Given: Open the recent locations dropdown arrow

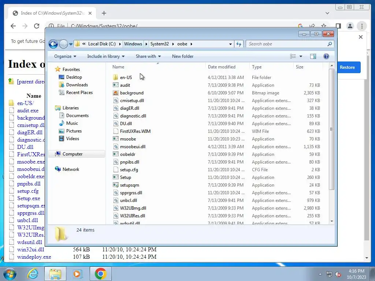Looking at the screenshot, I should (x=71, y=44).
